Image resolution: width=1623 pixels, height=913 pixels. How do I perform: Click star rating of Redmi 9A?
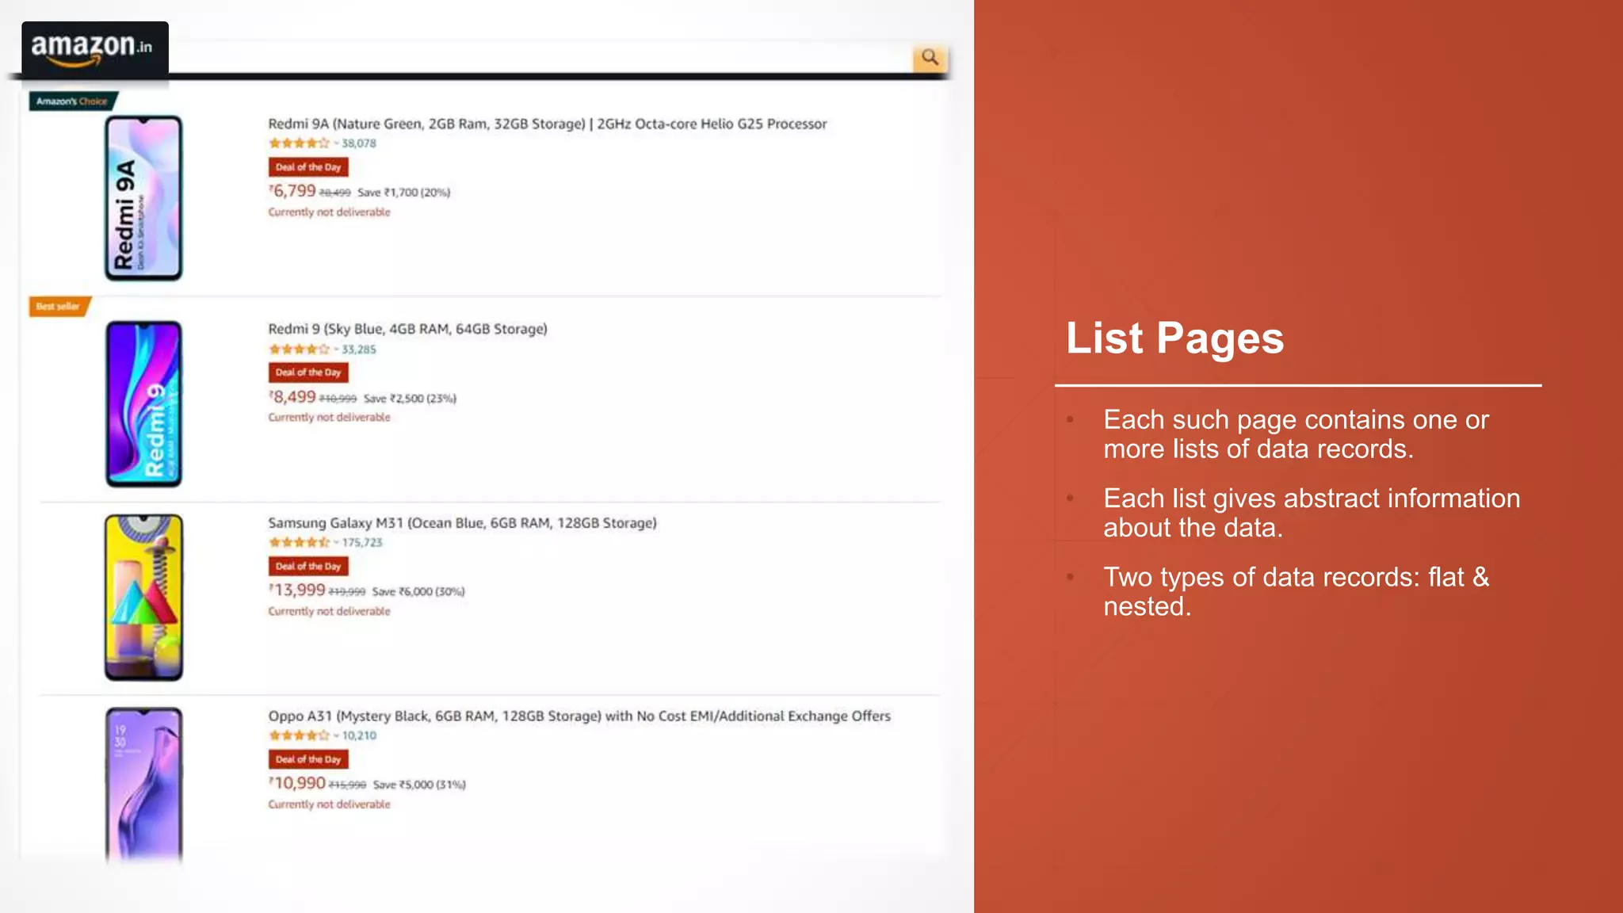299,143
